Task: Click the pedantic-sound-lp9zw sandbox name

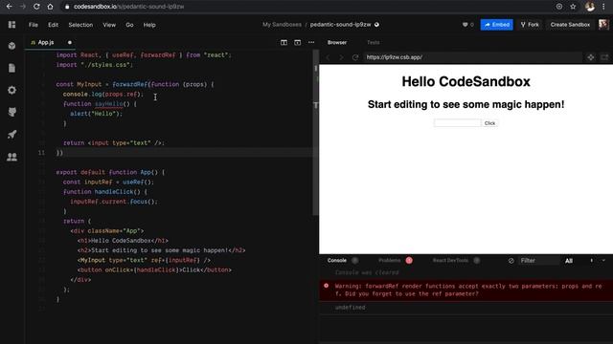Action: pos(340,25)
